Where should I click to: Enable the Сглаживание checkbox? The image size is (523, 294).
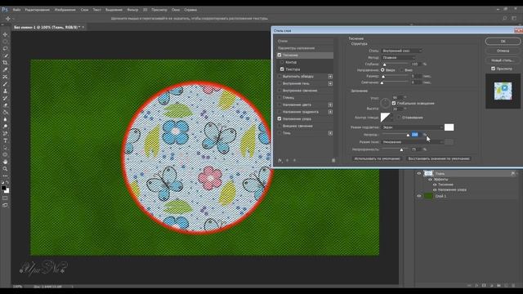(x=399, y=118)
